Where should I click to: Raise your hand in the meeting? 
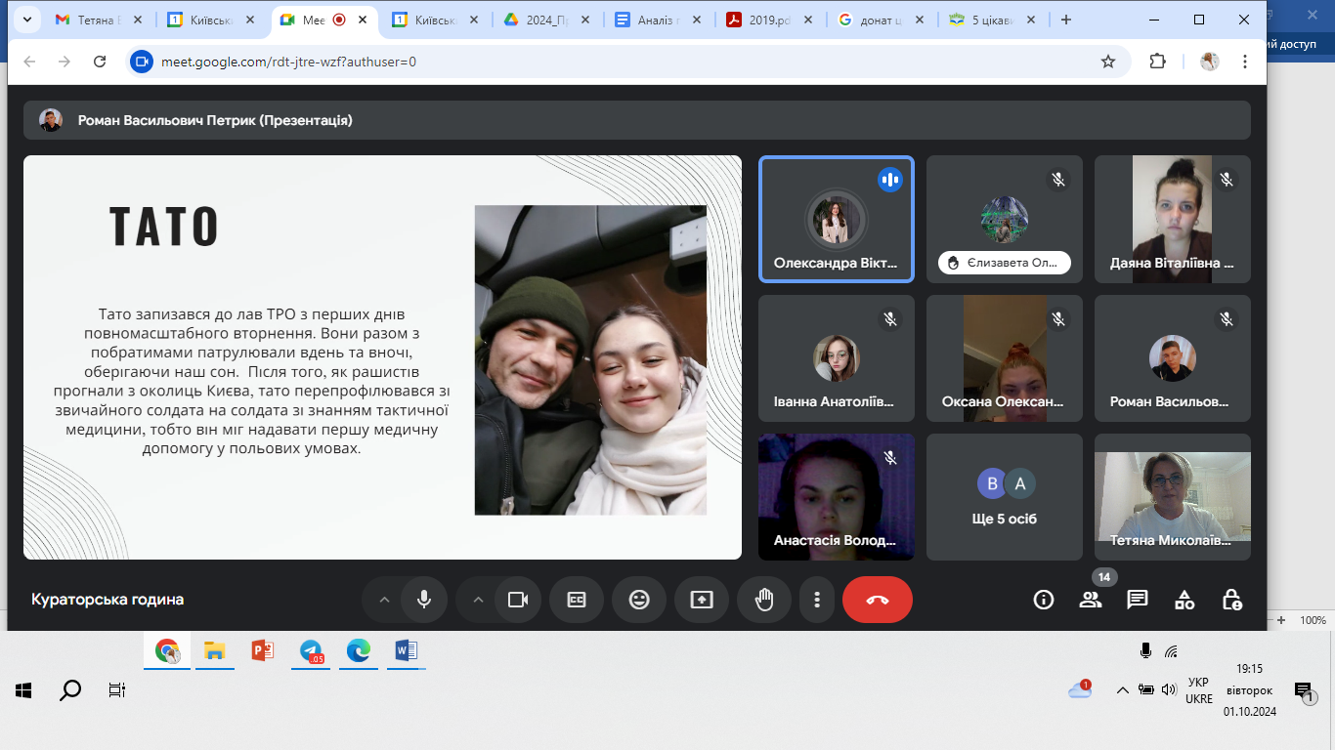(x=764, y=600)
